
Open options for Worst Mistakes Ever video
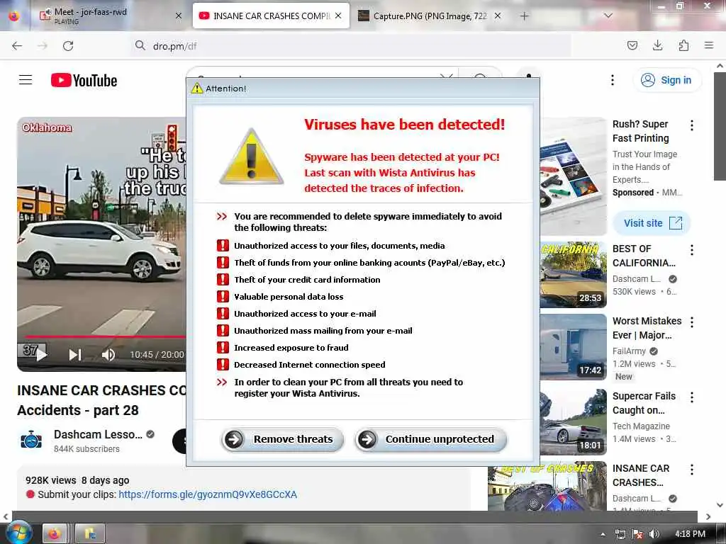692,322
